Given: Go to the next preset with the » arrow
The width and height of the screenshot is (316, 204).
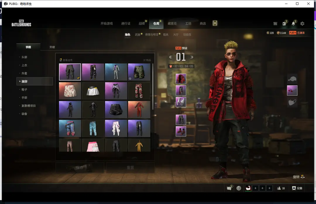Looking at the screenshot, I should [192, 57].
